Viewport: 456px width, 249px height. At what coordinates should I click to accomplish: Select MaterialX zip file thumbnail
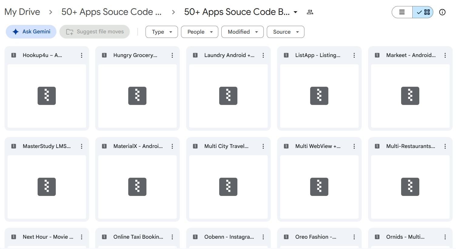coord(137,187)
